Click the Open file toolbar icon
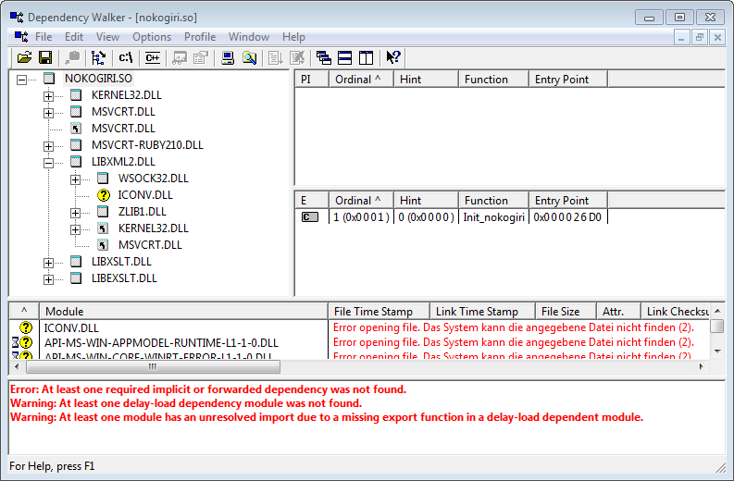734x481 pixels. point(24,57)
